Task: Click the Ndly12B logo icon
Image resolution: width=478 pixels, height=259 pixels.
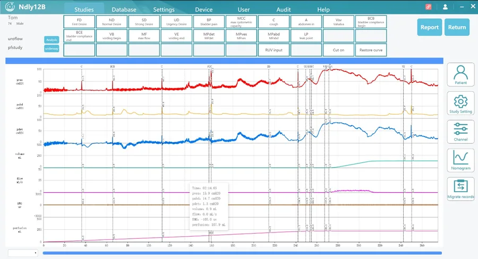Action: click(x=10, y=6)
